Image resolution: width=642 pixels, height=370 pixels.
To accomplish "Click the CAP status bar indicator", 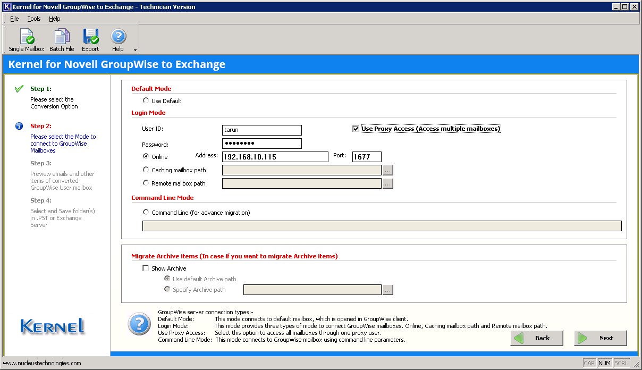I will tap(589, 363).
